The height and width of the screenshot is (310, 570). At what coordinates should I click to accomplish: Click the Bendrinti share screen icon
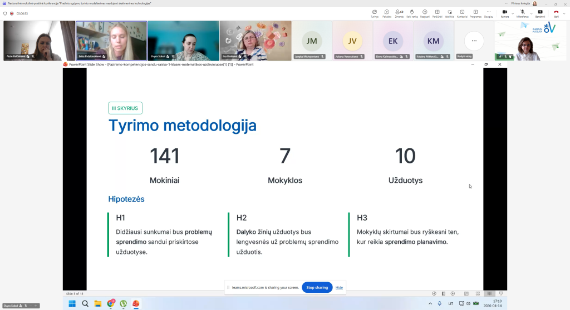(x=540, y=12)
